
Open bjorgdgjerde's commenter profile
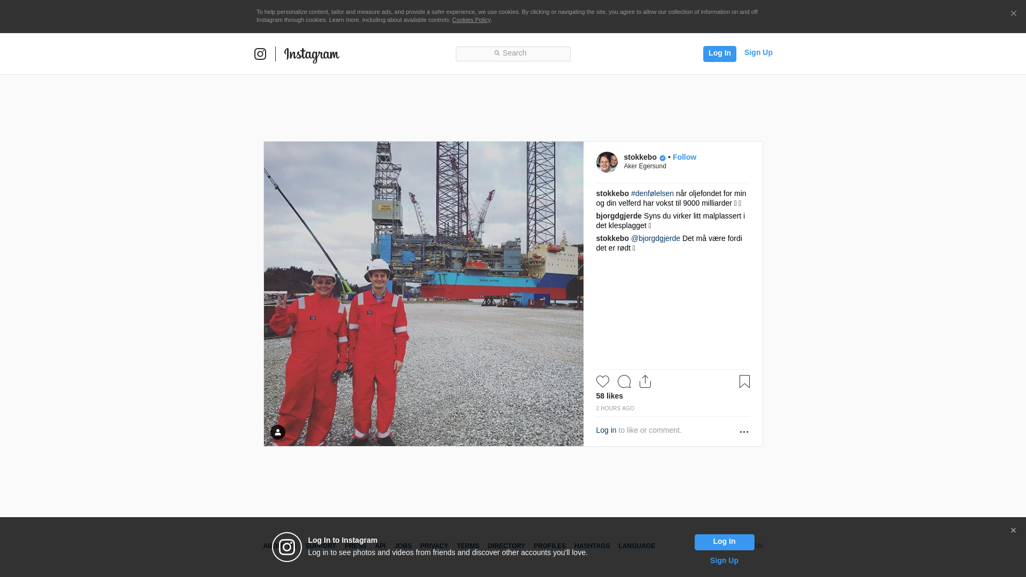coord(618,216)
